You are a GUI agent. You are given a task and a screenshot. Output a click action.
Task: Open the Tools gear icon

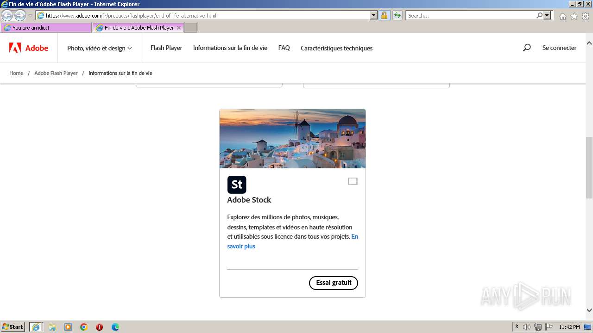pyautogui.click(x=586, y=16)
